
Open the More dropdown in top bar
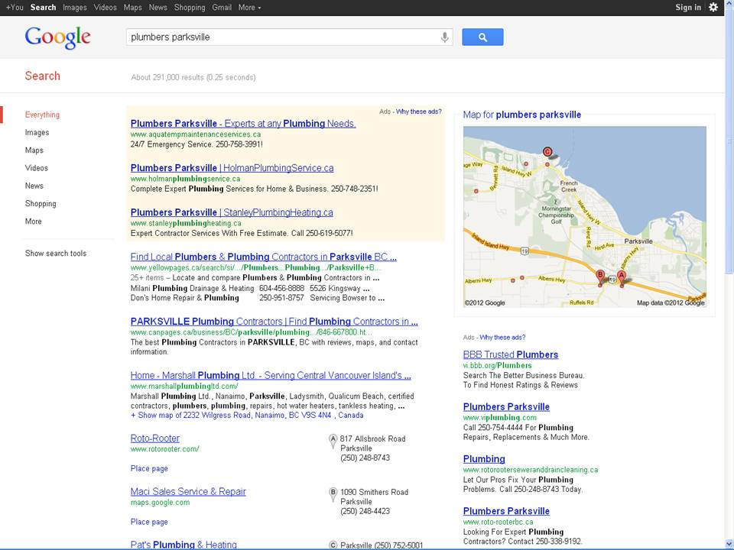pos(249,8)
